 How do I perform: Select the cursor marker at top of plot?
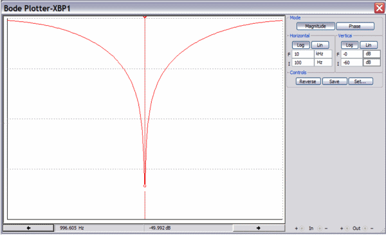(x=145, y=17)
